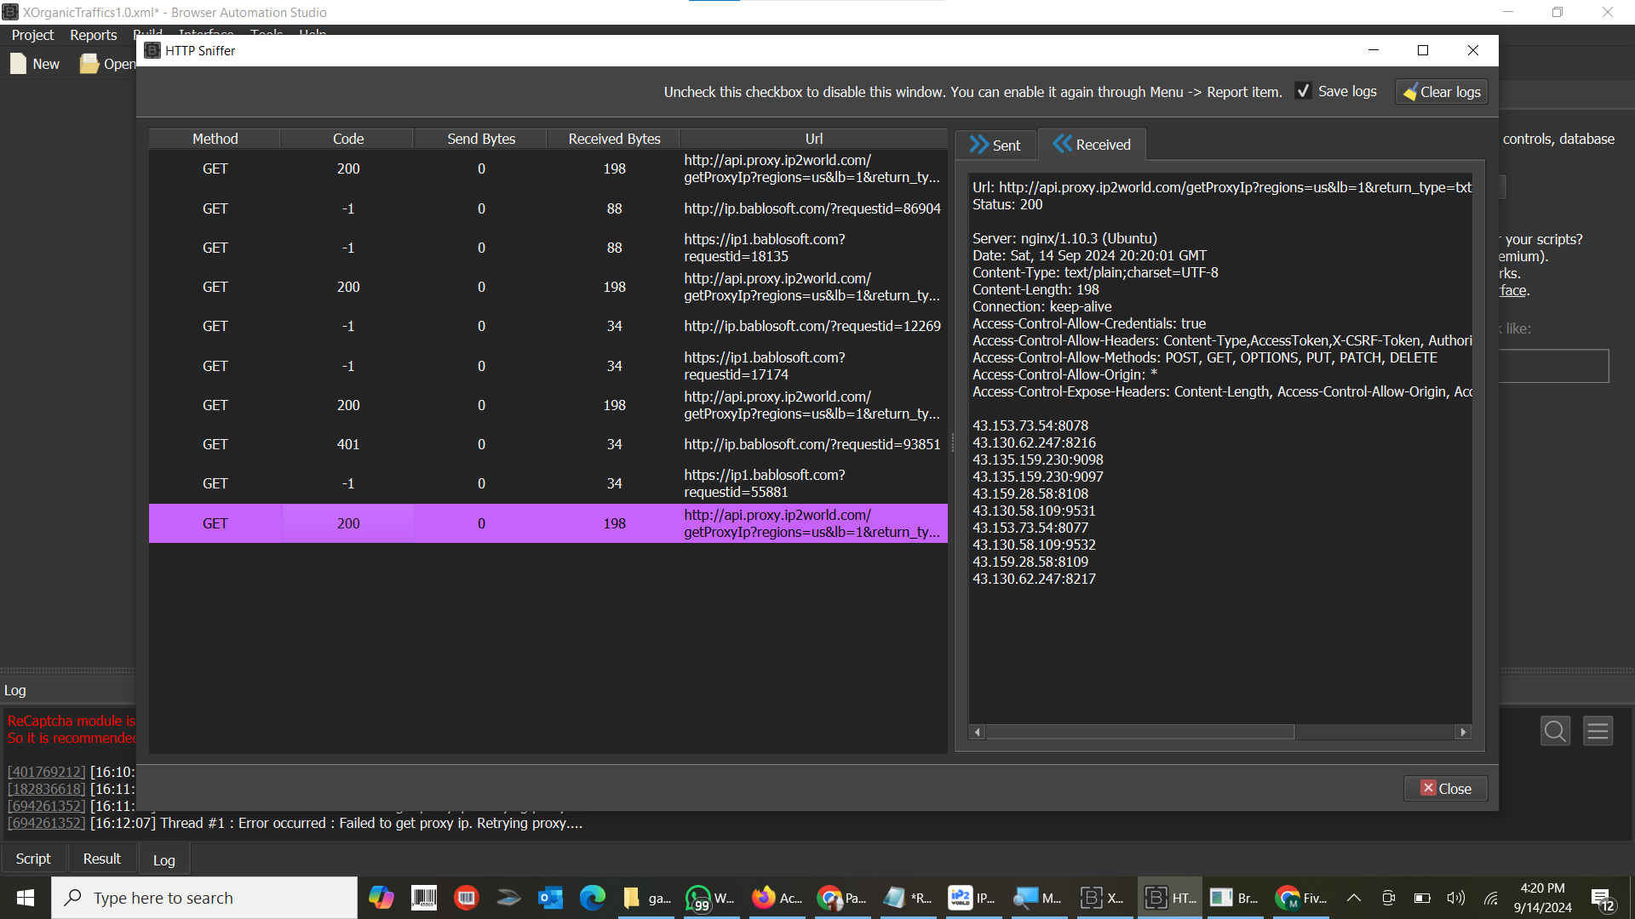The height and width of the screenshot is (919, 1635).
Task: Click the Close button in the sniffer window
Action: (1445, 788)
